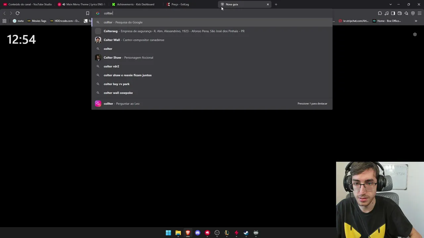Open the Brave hamburger main menu
The width and height of the screenshot is (424, 238).
(x=420, y=13)
